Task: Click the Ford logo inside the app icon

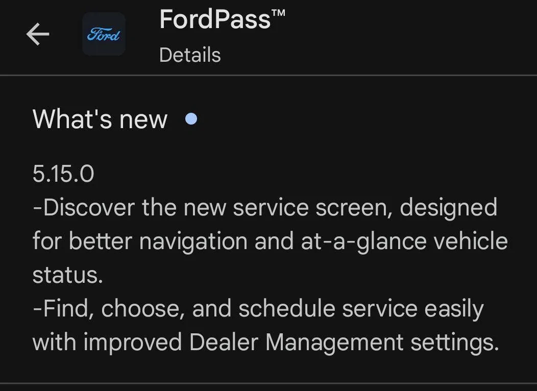Action: click(104, 35)
